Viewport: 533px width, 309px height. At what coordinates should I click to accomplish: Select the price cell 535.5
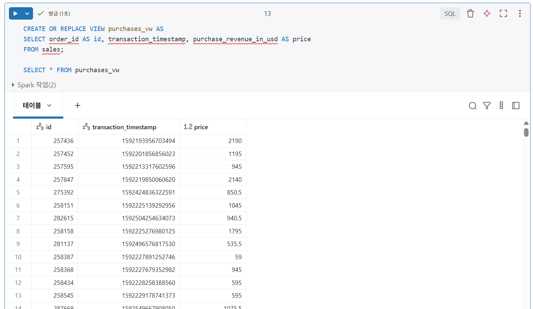coord(213,244)
